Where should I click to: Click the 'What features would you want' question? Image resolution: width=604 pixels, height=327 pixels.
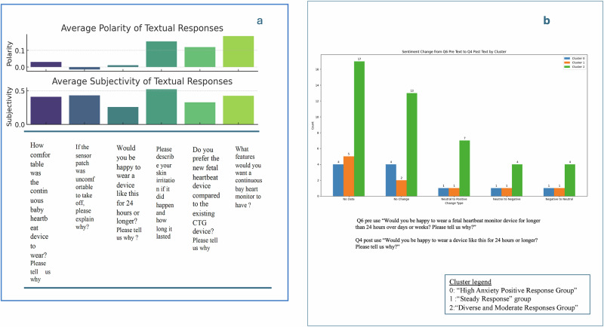pos(248,177)
